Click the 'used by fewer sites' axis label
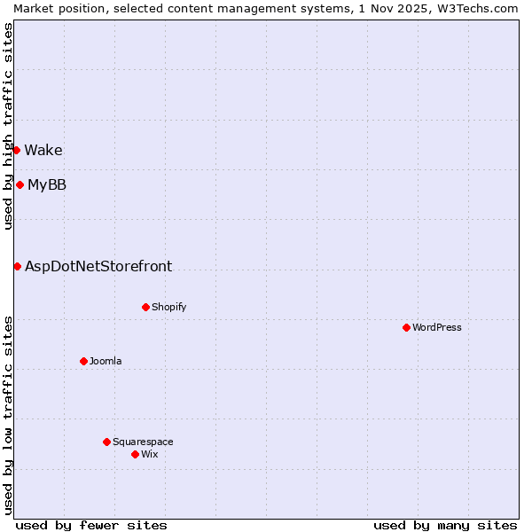 tap(91, 525)
